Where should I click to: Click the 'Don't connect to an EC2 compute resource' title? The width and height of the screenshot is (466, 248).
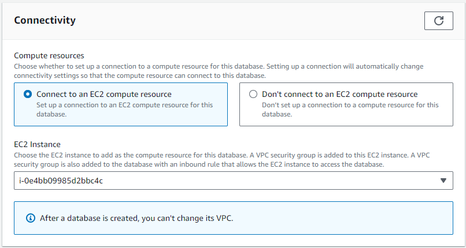pyautogui.click(x=339, y=94)
